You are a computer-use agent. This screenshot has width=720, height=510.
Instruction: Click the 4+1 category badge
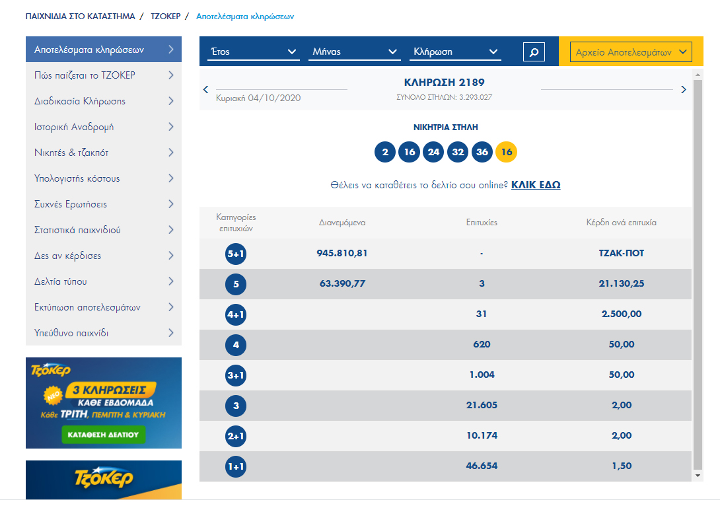pos(236,314)
